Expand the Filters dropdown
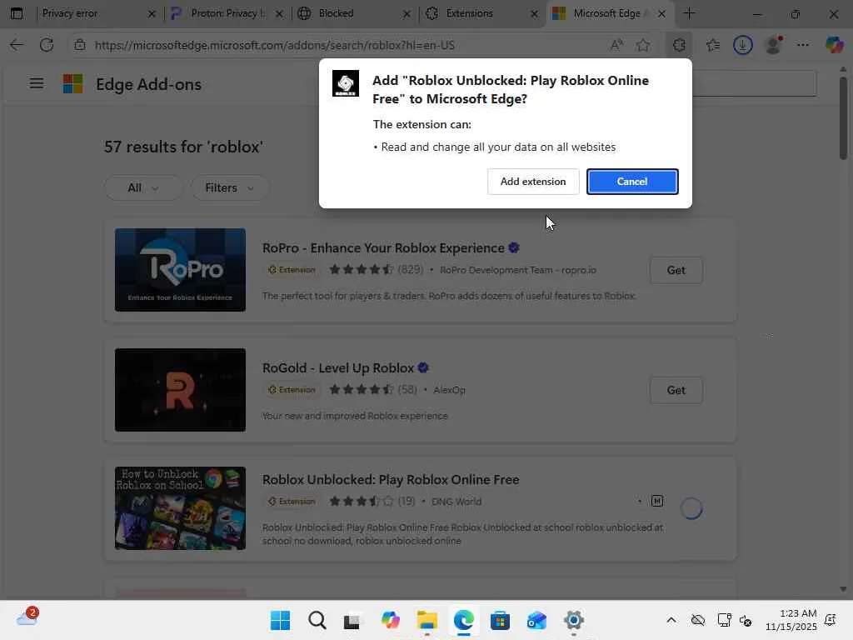The image size is (853, 640). coord(230,187)
